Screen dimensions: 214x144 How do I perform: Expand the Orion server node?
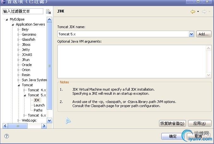coord(18,70)
